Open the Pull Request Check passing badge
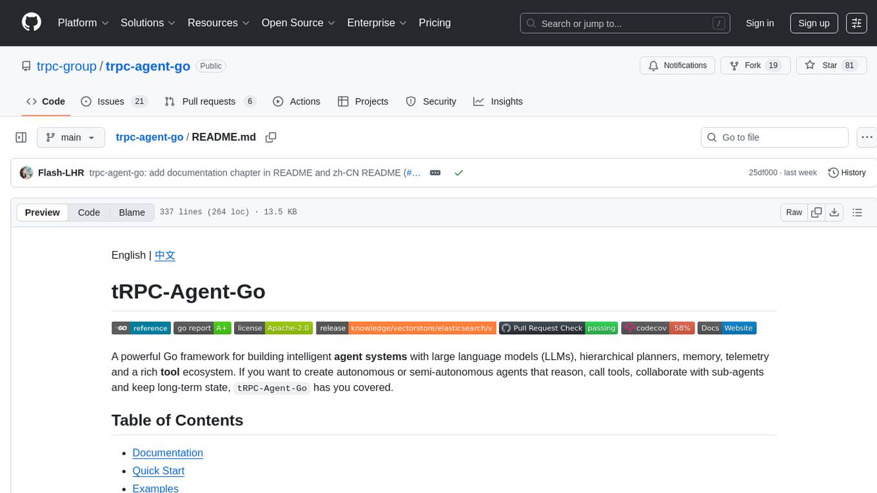Viewport: 877px width, 493px height. click(x=558, y=328)
